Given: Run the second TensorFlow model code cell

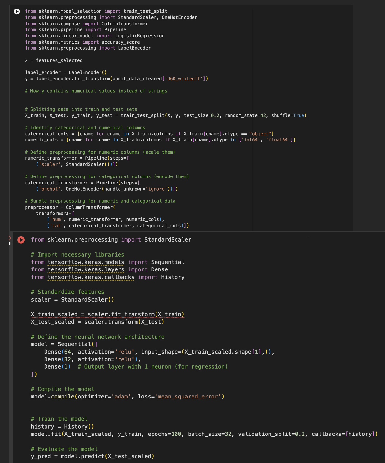Looking at the screenshot, I should point(21,239).
